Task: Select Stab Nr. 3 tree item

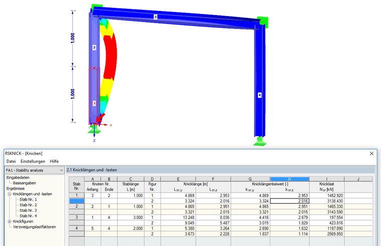Action: (x=28, y=210)
